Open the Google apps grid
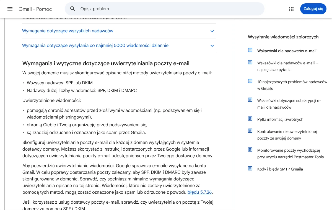332x210 pixels. [291, 9]
